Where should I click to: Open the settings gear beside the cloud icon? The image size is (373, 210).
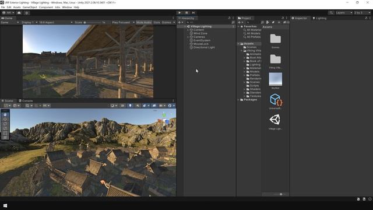click(27, 13)
